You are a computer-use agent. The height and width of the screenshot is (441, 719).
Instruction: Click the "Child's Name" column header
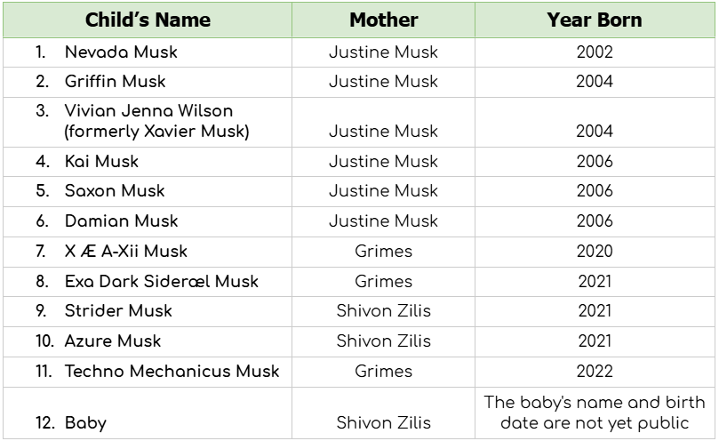tap(148, 20)
